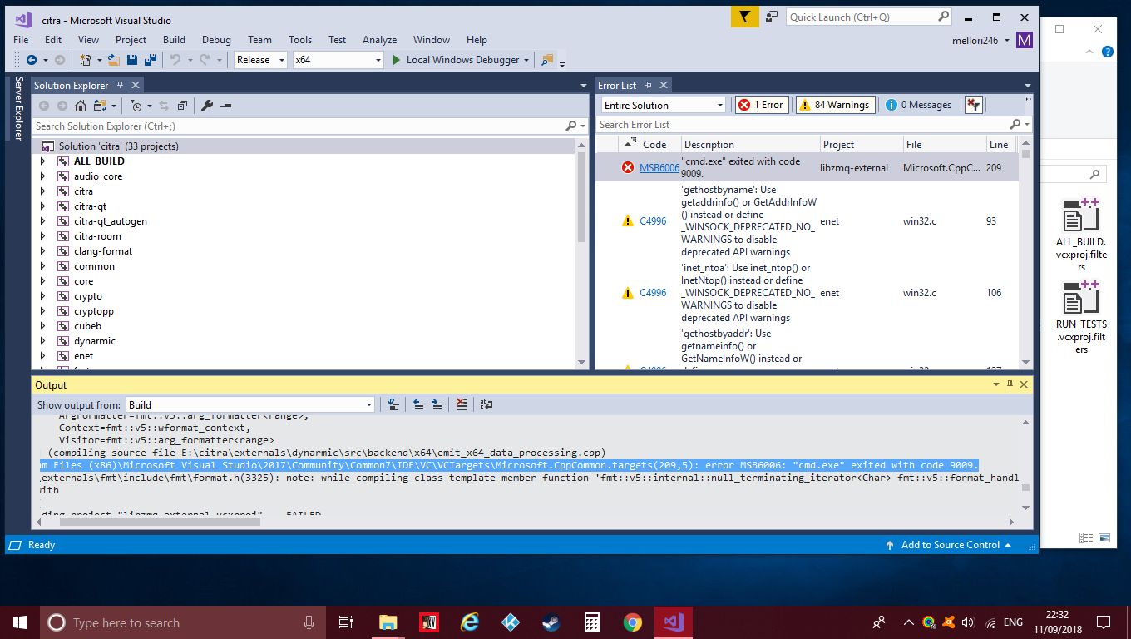
Task: Open the Debug menu
Action: pos(216,39)
